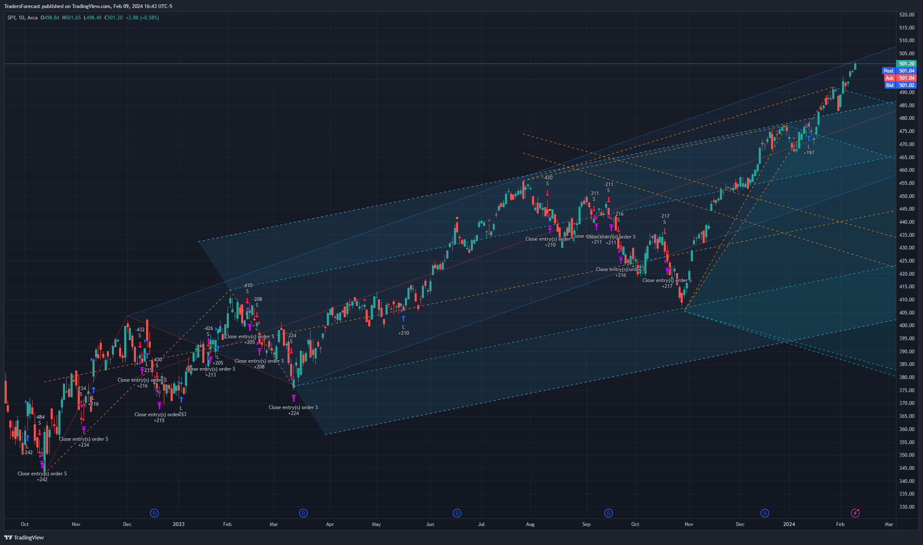Click the red short arrow under -420 S
923x545 pixels.
pos(548,193)
